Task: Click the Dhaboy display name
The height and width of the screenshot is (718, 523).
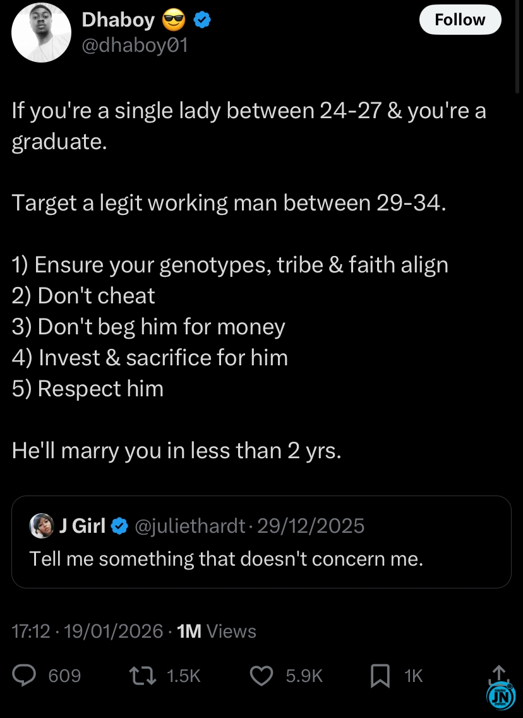Action: [118, 20]
